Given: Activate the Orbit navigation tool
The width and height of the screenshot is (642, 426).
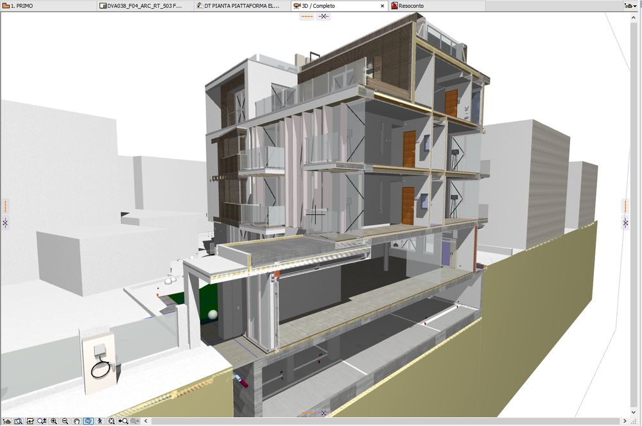Looking at the screenshot, I should tap(88, 421).
